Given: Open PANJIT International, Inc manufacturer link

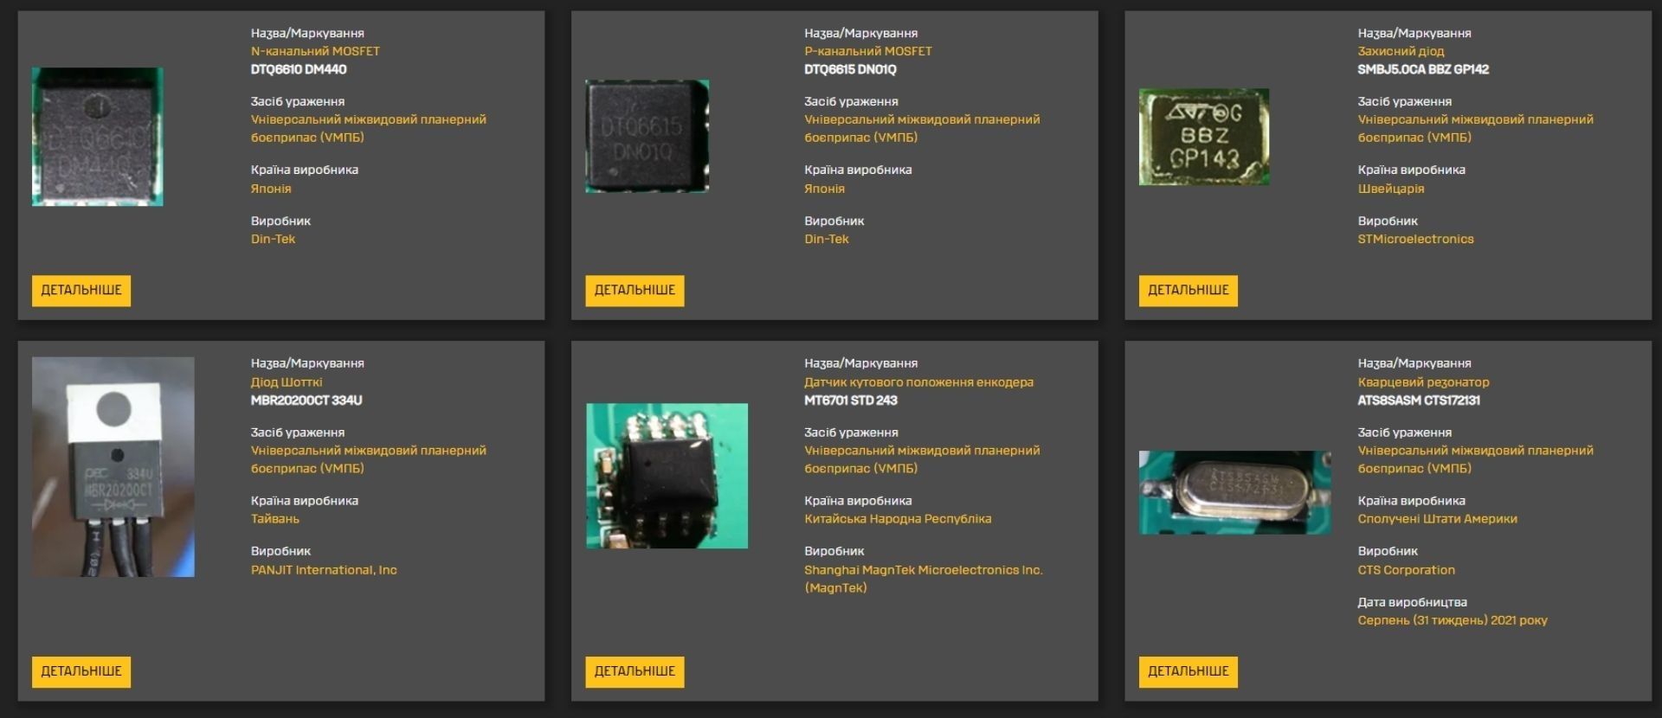Looking at the screenshot, I should [324, 570].
